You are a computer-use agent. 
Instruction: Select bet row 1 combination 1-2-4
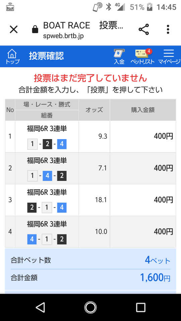click(x=47, y=144)
